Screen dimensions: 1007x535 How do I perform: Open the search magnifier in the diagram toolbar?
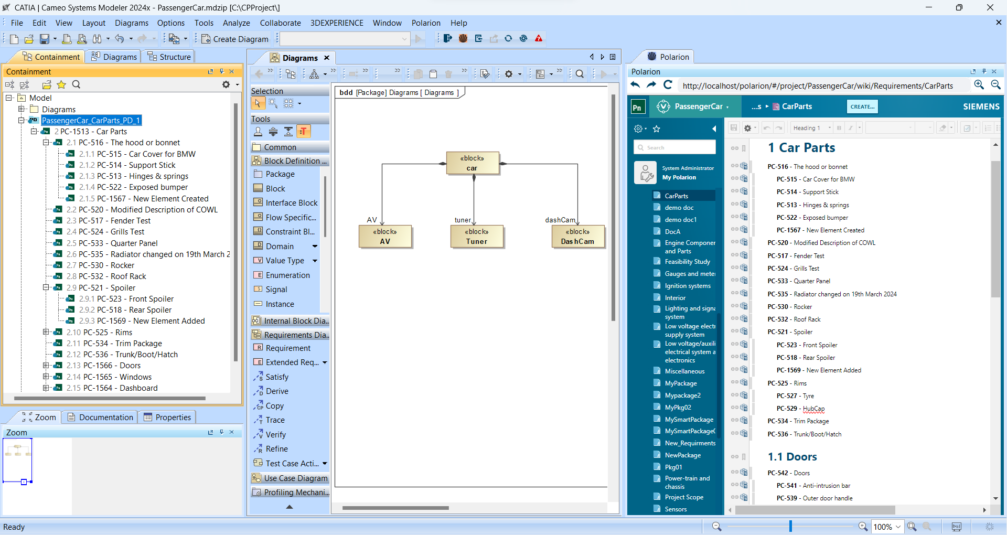579,74
